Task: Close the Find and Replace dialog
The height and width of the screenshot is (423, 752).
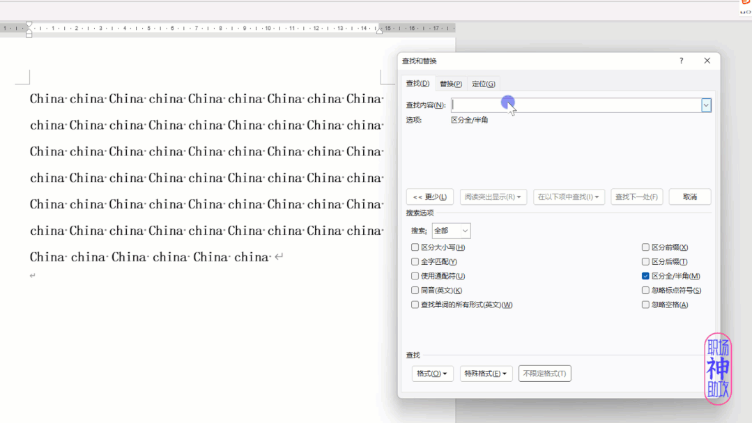Action: point(707,61)
